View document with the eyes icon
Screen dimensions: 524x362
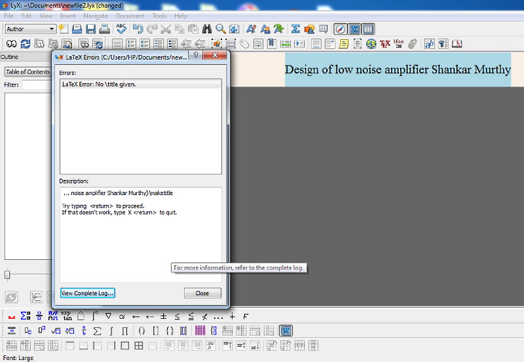point(11,44)
